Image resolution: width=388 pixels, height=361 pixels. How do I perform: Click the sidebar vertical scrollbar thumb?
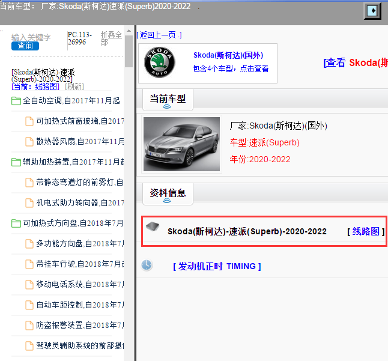click(129, 51)
